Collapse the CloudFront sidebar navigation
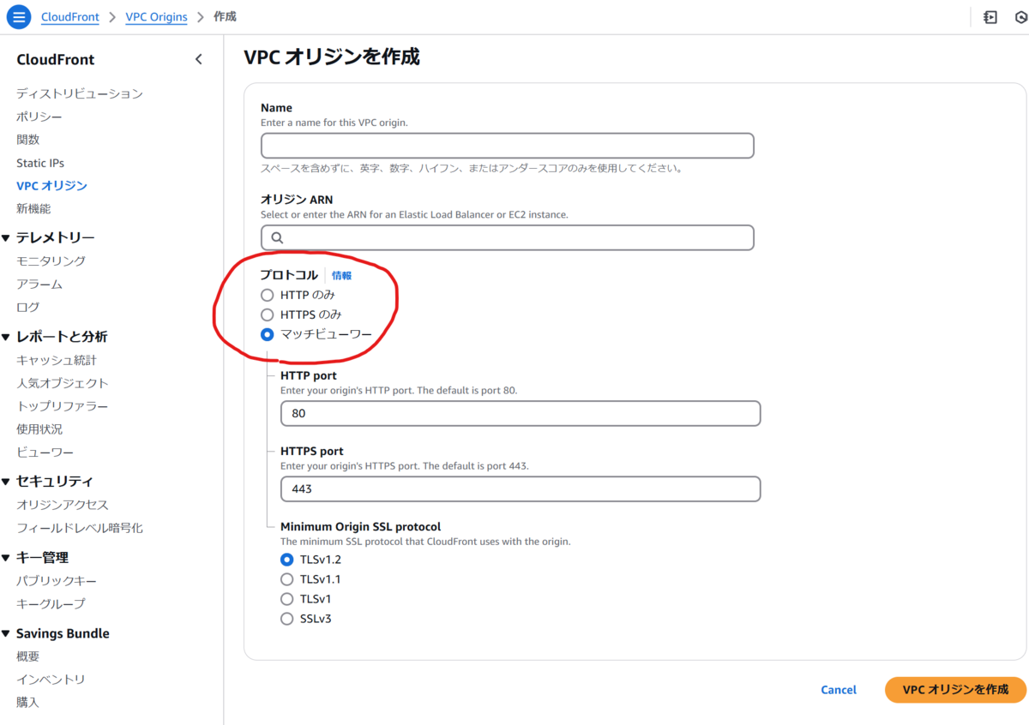Screen dimensions: 1029x725 pos(198,59)
